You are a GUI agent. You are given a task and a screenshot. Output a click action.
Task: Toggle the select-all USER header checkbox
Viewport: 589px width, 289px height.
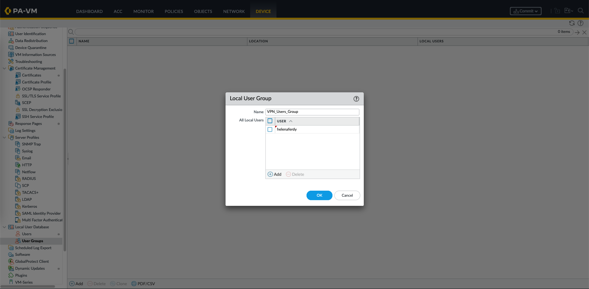[270, 121]
